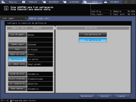Click the Cambiar juego indiv. breadcrumb label

pyautogui.click(x=39, y=18)
